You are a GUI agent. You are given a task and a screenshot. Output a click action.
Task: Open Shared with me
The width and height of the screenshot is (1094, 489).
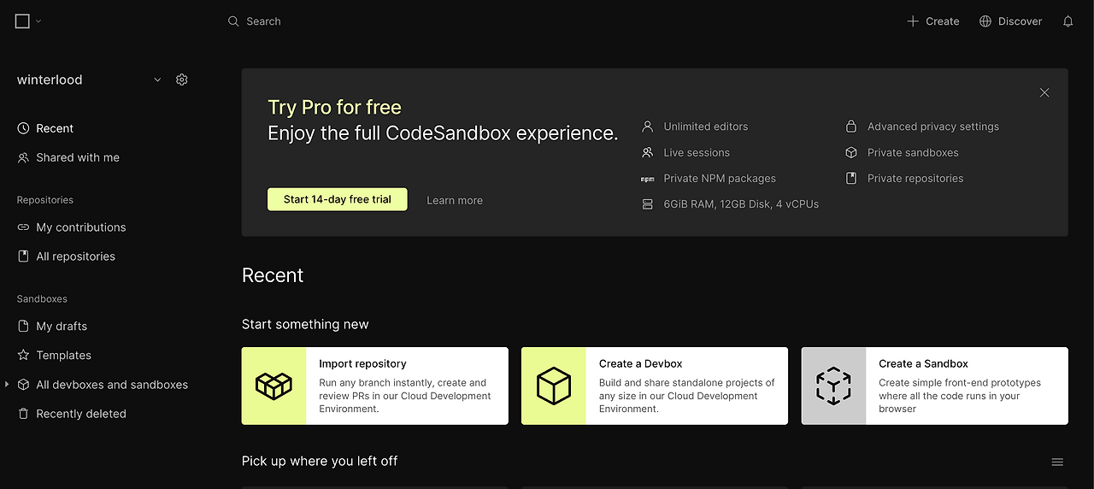[x=78, y=157]
